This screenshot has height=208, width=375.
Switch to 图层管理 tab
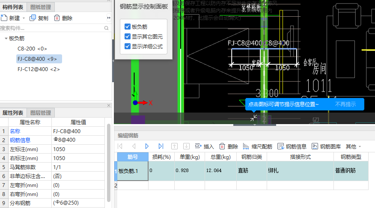click(41, 113)
